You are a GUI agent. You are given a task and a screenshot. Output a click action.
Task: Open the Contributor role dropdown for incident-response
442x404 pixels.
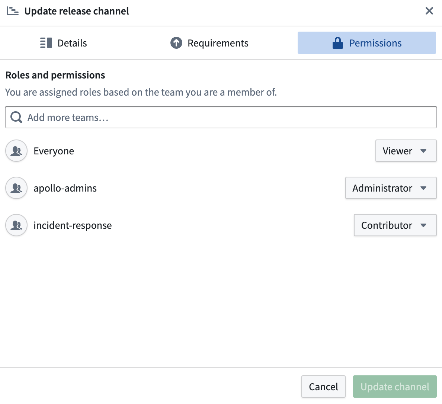(395, 225)
